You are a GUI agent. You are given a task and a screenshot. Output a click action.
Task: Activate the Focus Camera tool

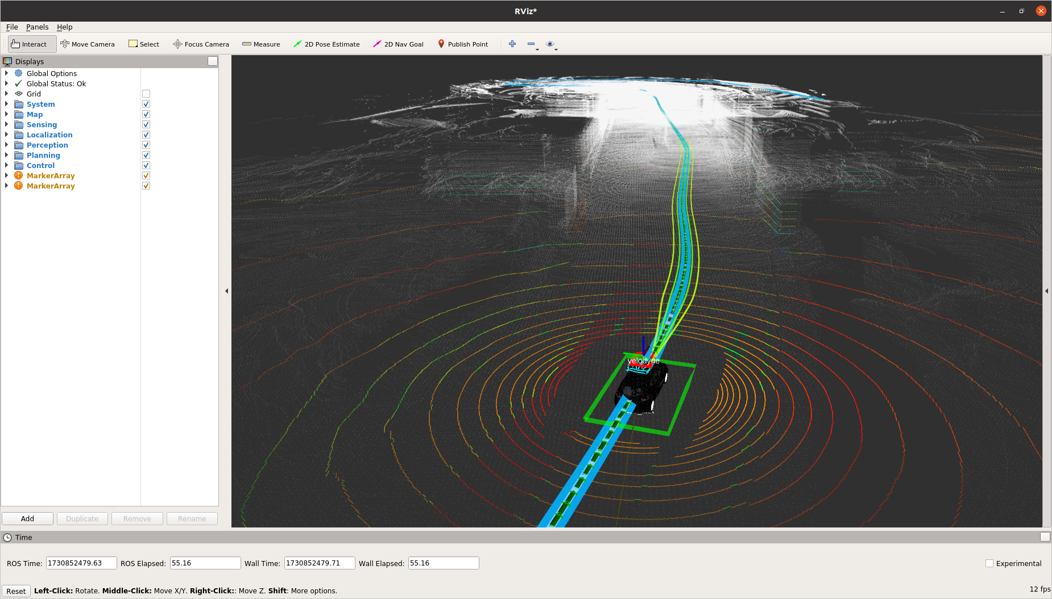[201, 44]
